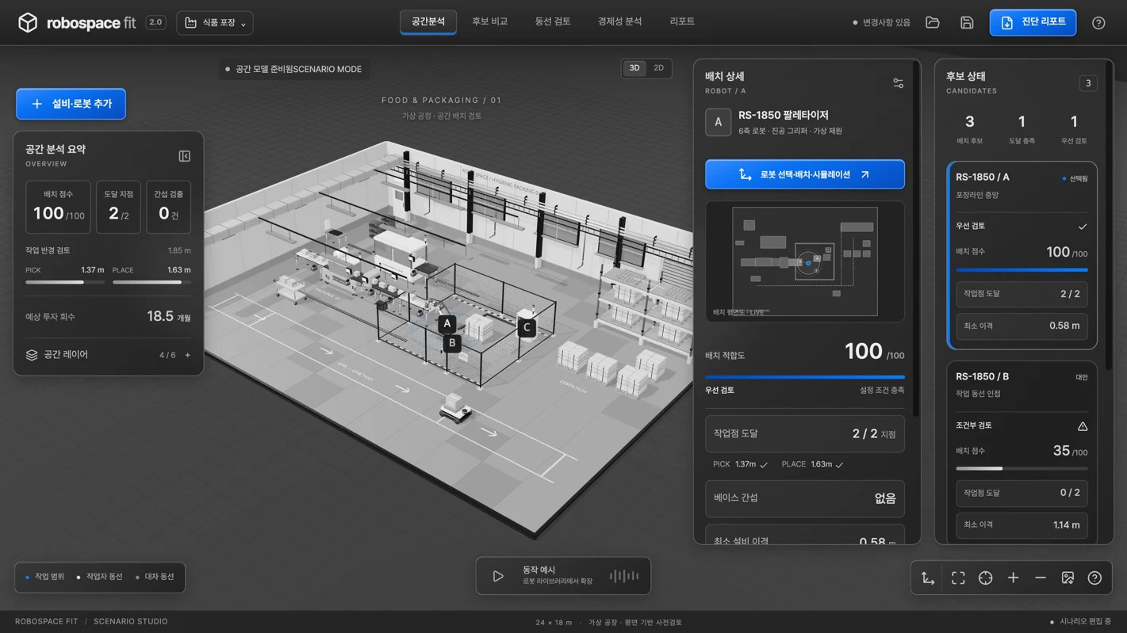Open the help icon in the top header
1127x633 pixels.
[1098, 23]
